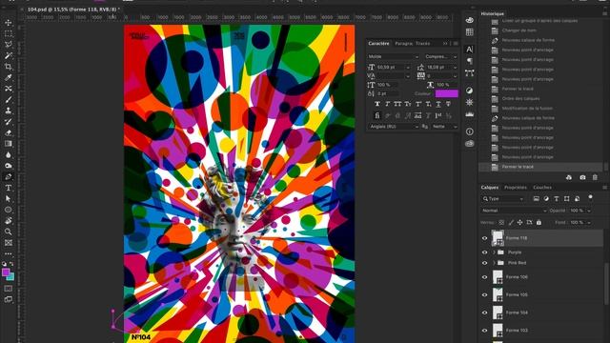Viewport: 610px width, 343px height.
Task: Expand the Purple layer group
Action: pos(494,252)
